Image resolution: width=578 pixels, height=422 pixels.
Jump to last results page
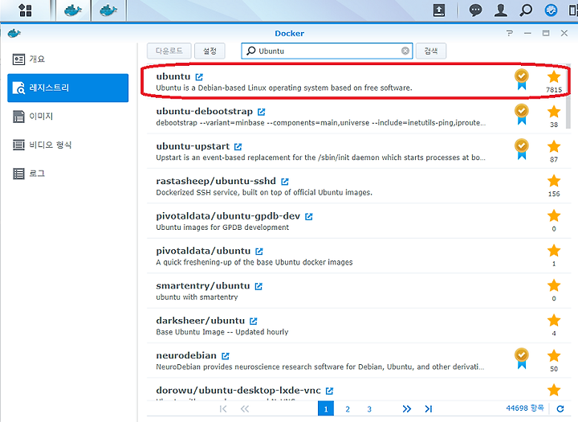(429, 408)
